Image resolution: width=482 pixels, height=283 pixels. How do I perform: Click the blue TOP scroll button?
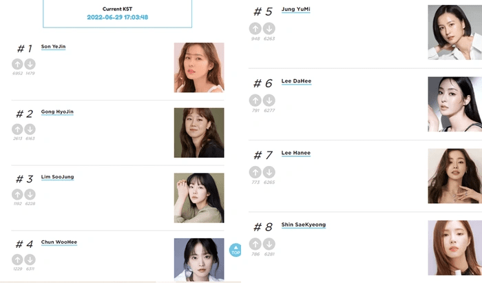[x=235, y=251]
